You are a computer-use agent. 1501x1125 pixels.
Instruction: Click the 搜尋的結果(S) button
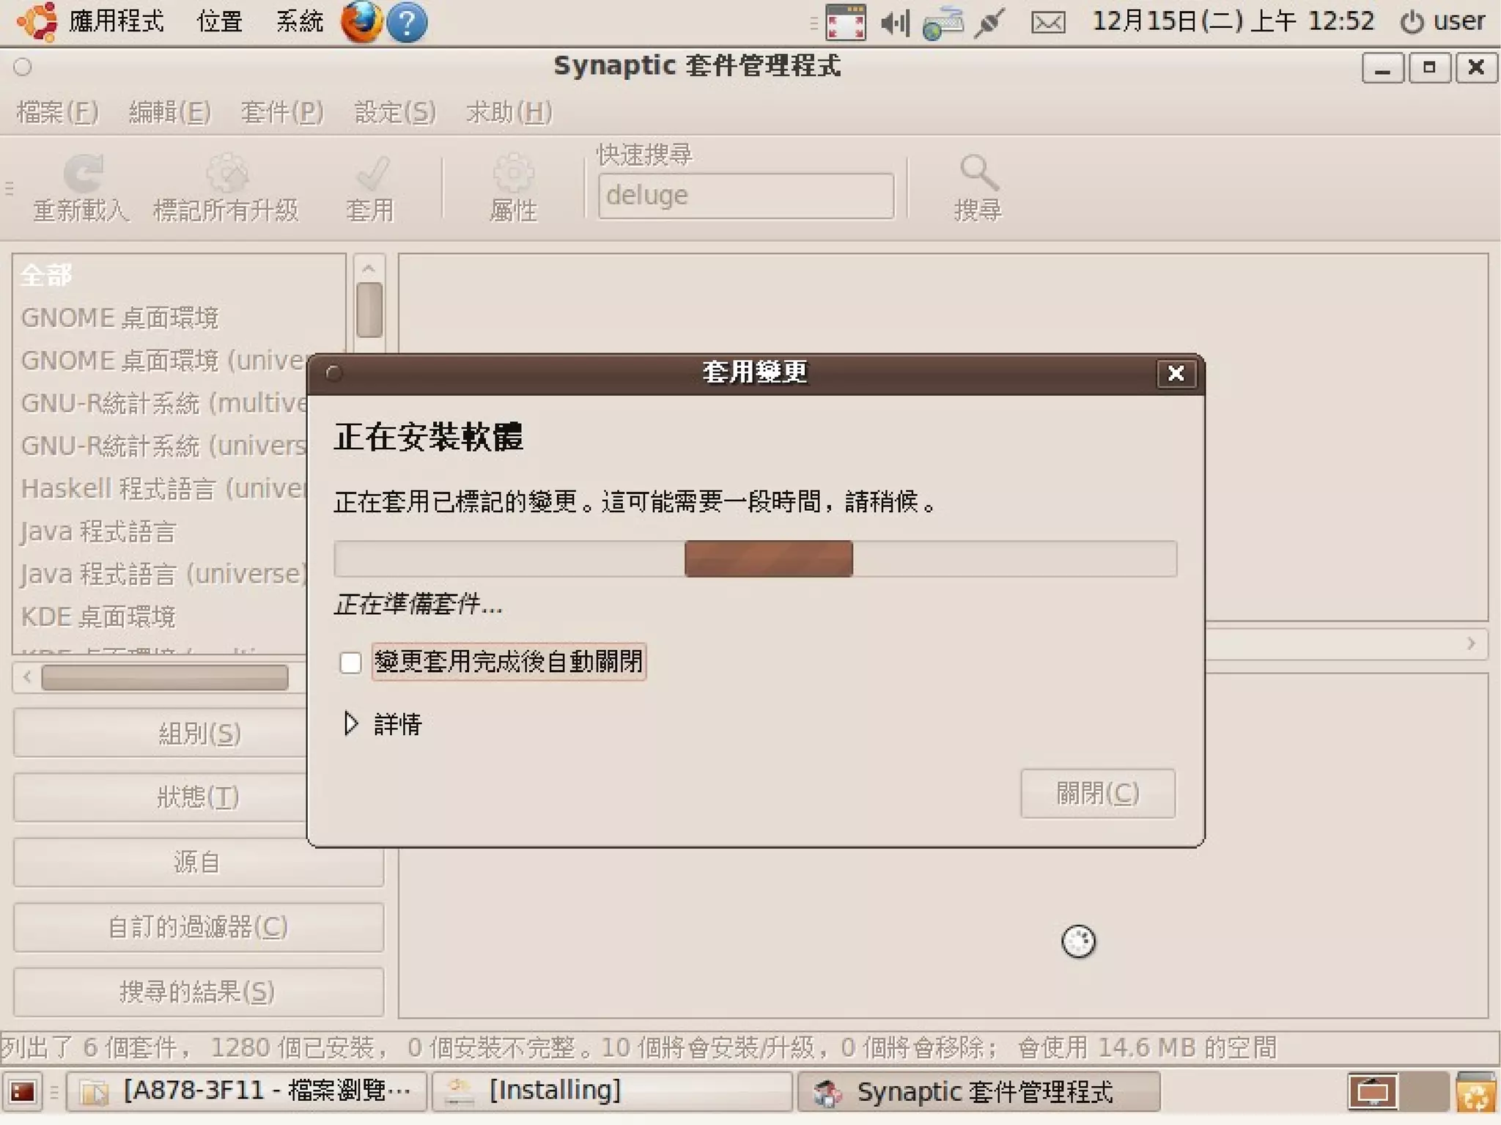pos(199,992)
